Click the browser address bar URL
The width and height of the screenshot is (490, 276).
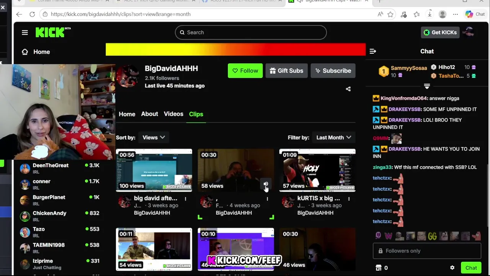click(121, 14)
